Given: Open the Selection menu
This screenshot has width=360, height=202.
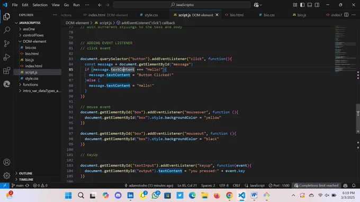Looking at the screenshot, I should [40, 5].
